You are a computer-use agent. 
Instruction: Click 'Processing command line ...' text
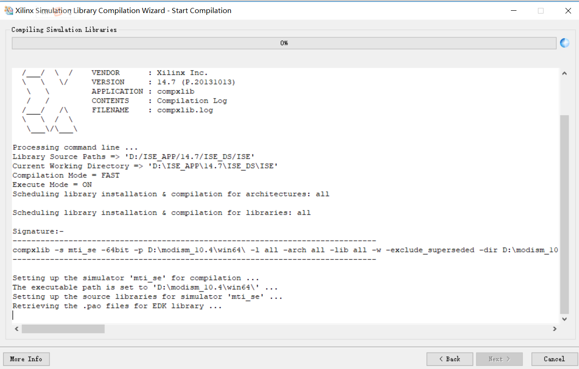point(75,147)
